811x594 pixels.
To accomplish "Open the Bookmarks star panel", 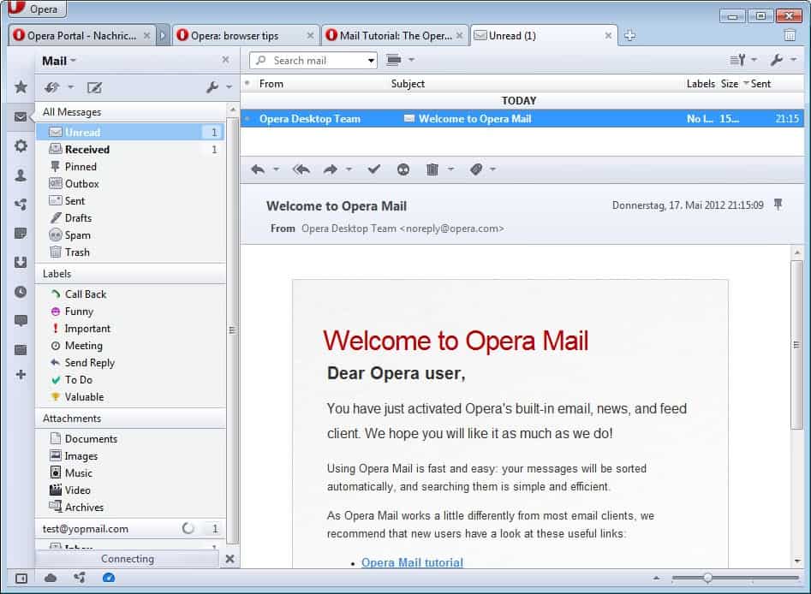I will (21, 86).
